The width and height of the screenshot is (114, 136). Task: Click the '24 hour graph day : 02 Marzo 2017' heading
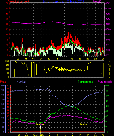pos(63,1)
